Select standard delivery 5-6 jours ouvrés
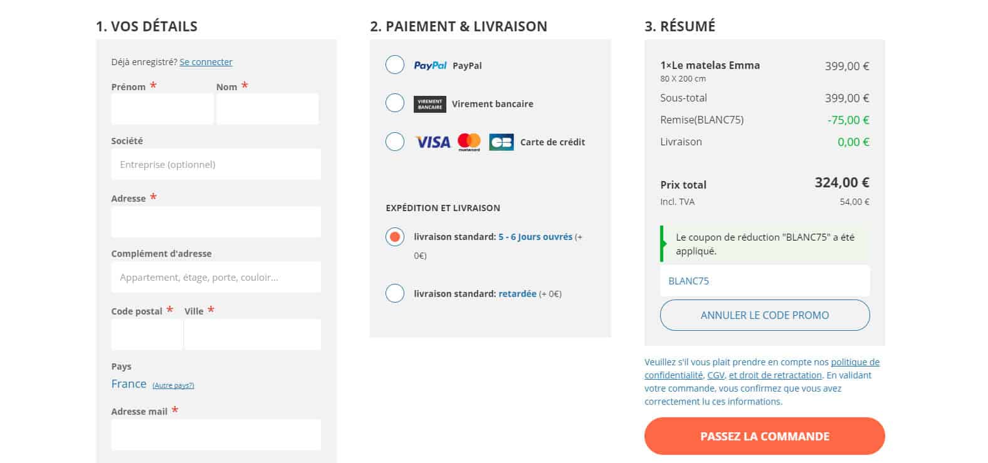This screenshot has height=463, width=988. pos(395,237)
